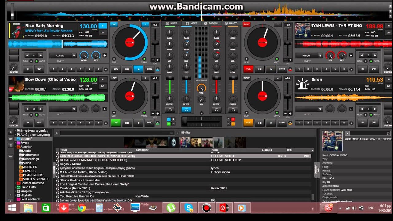Click the preview play button in the info panel
Image resolution: width=393 pixels, height=221 pixels.
pyautogui.click(x=347, y=133)
